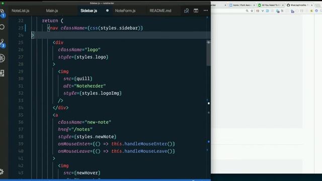Screen dimensions: 322x181
Task: Click the magnifier zoom icon in browser address bar
Action: click(x=247, y=11)
